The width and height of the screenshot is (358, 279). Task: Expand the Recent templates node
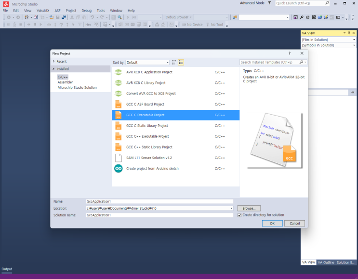coord(53,61)
